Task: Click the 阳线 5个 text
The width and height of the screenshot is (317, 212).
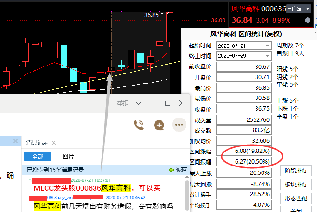Action: coord(287,69)
